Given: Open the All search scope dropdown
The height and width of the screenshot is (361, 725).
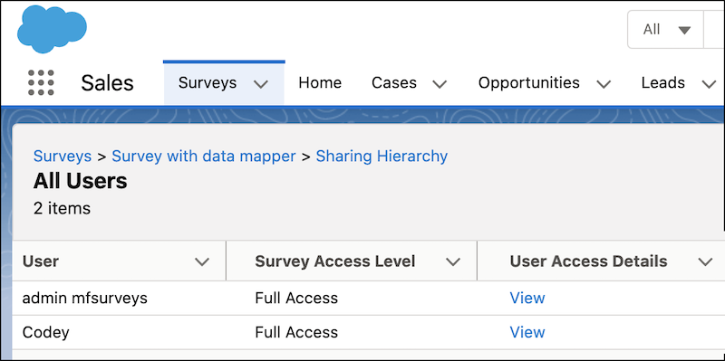Looking at the screenshot, I should click(665, 30).
